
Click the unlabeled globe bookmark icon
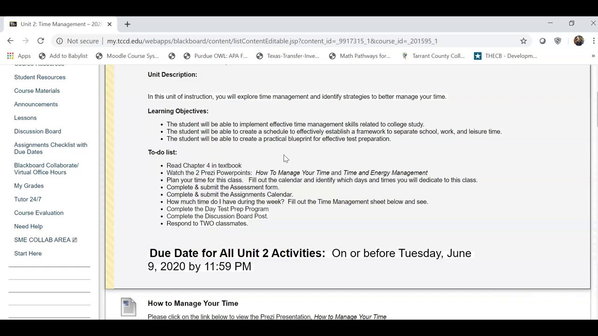[172, 56]
